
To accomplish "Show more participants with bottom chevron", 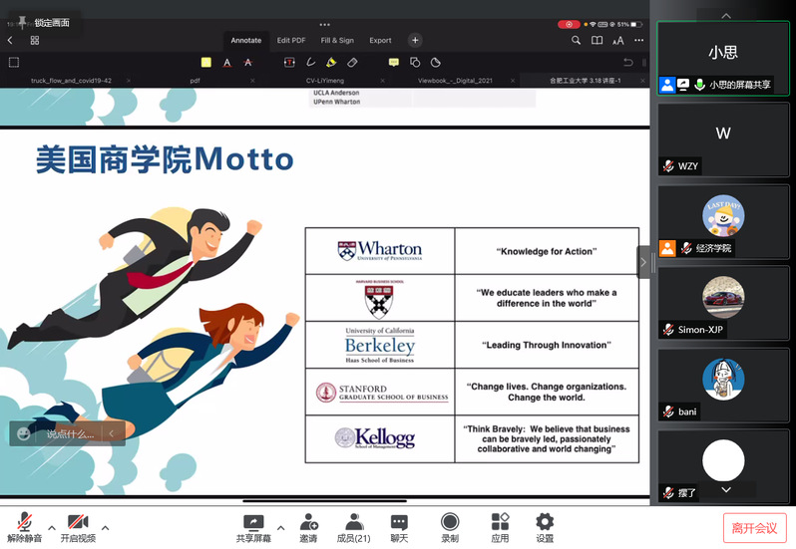I will coord(726,489).
